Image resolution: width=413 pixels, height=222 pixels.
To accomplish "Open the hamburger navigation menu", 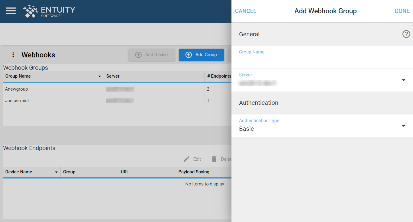I will coord(11,11).
